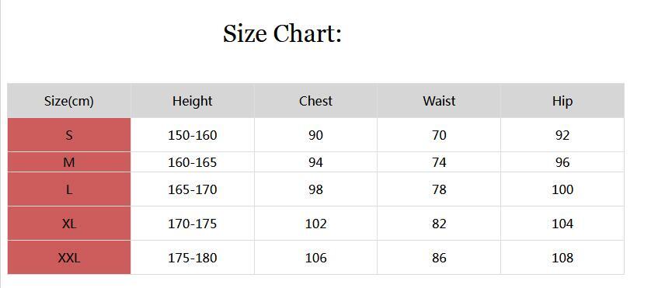Click the red XXL size cell
Viewport: 665px width, 288px height.
[69, 258]
